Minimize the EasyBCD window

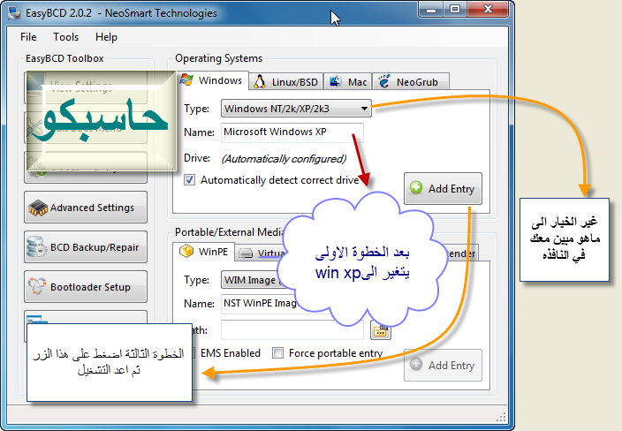[x=431, y=10]
